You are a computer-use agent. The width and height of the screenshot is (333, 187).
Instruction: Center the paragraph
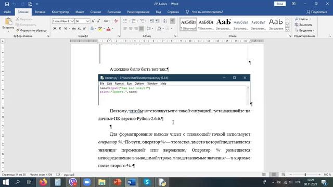[x=131, y=29]
